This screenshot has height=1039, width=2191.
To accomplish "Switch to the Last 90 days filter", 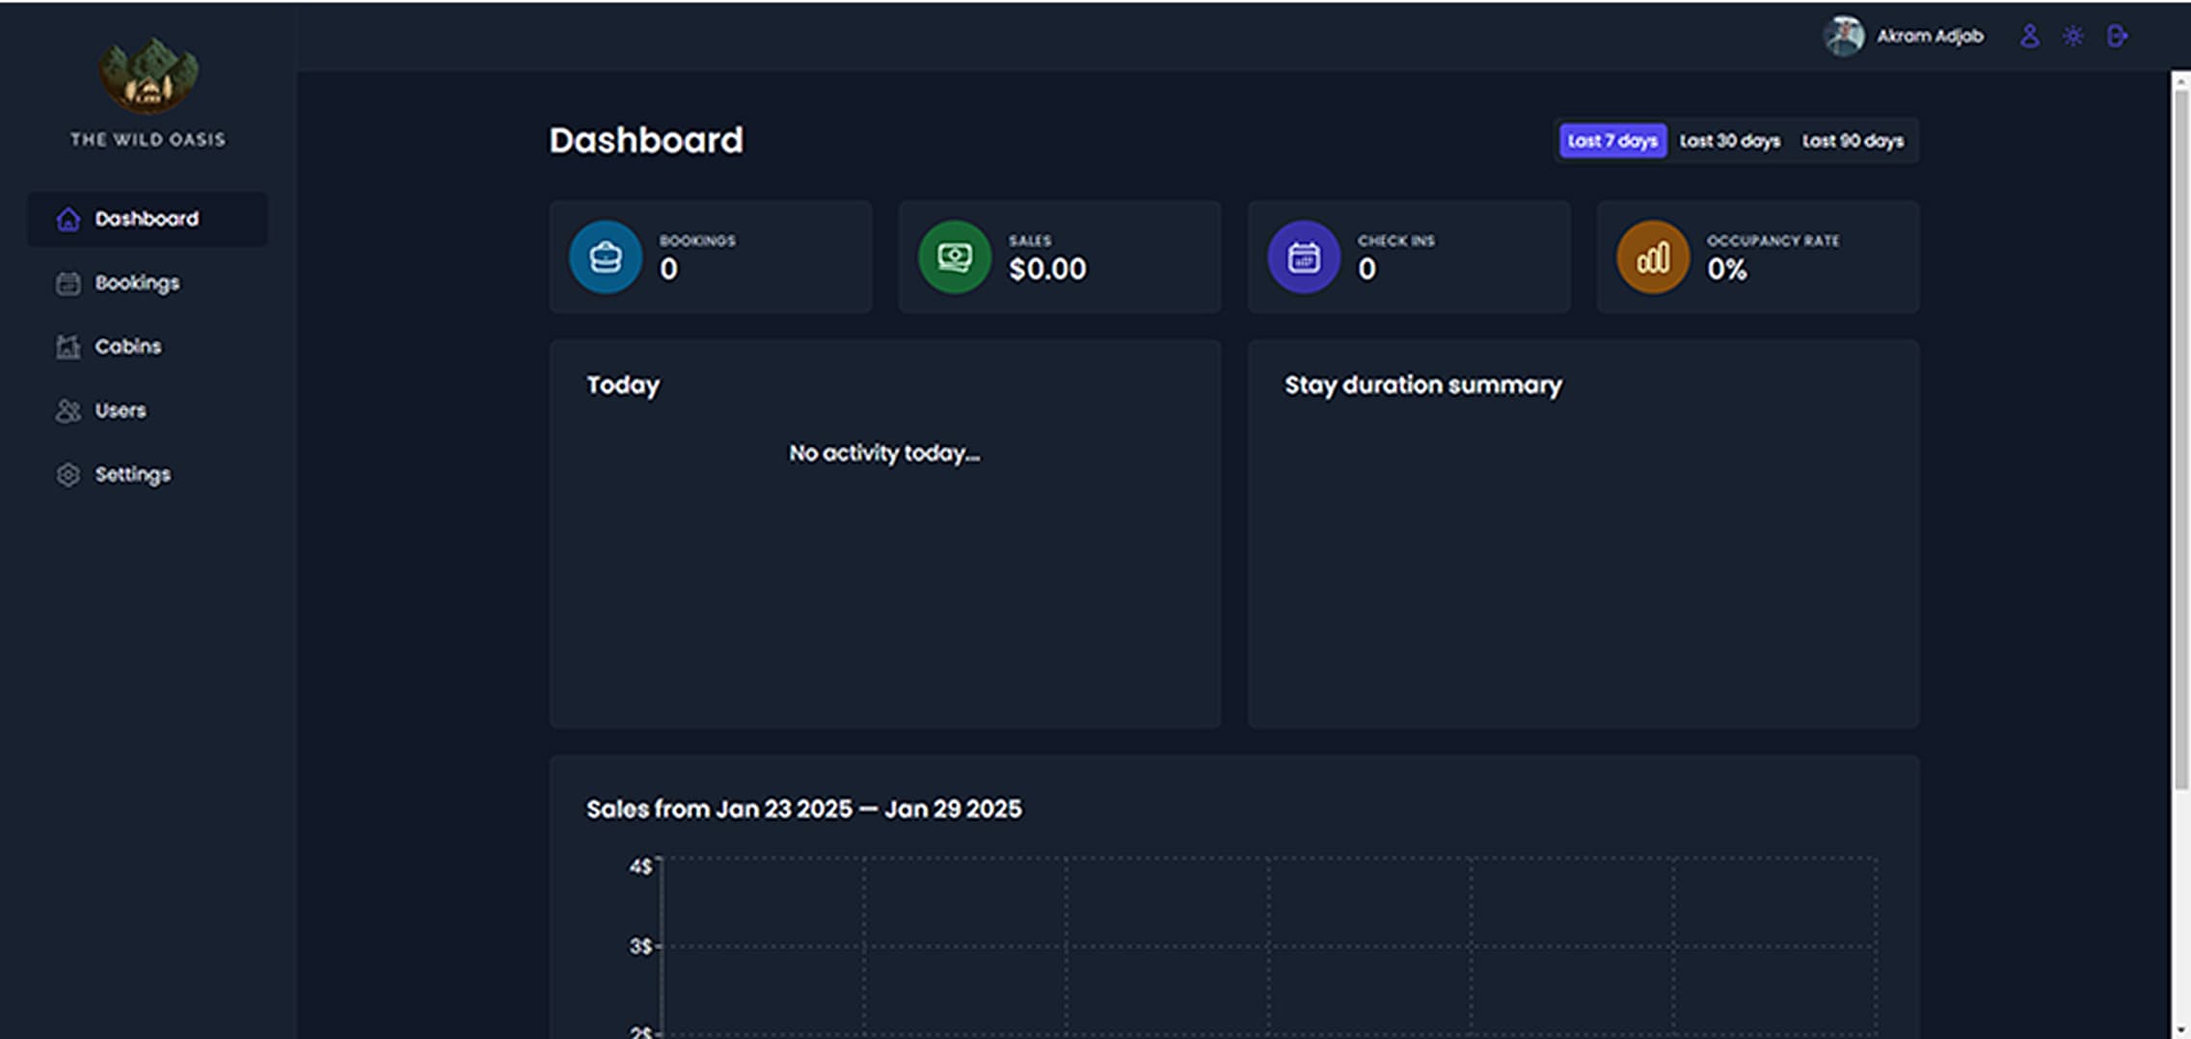I will click(1853, 141).
